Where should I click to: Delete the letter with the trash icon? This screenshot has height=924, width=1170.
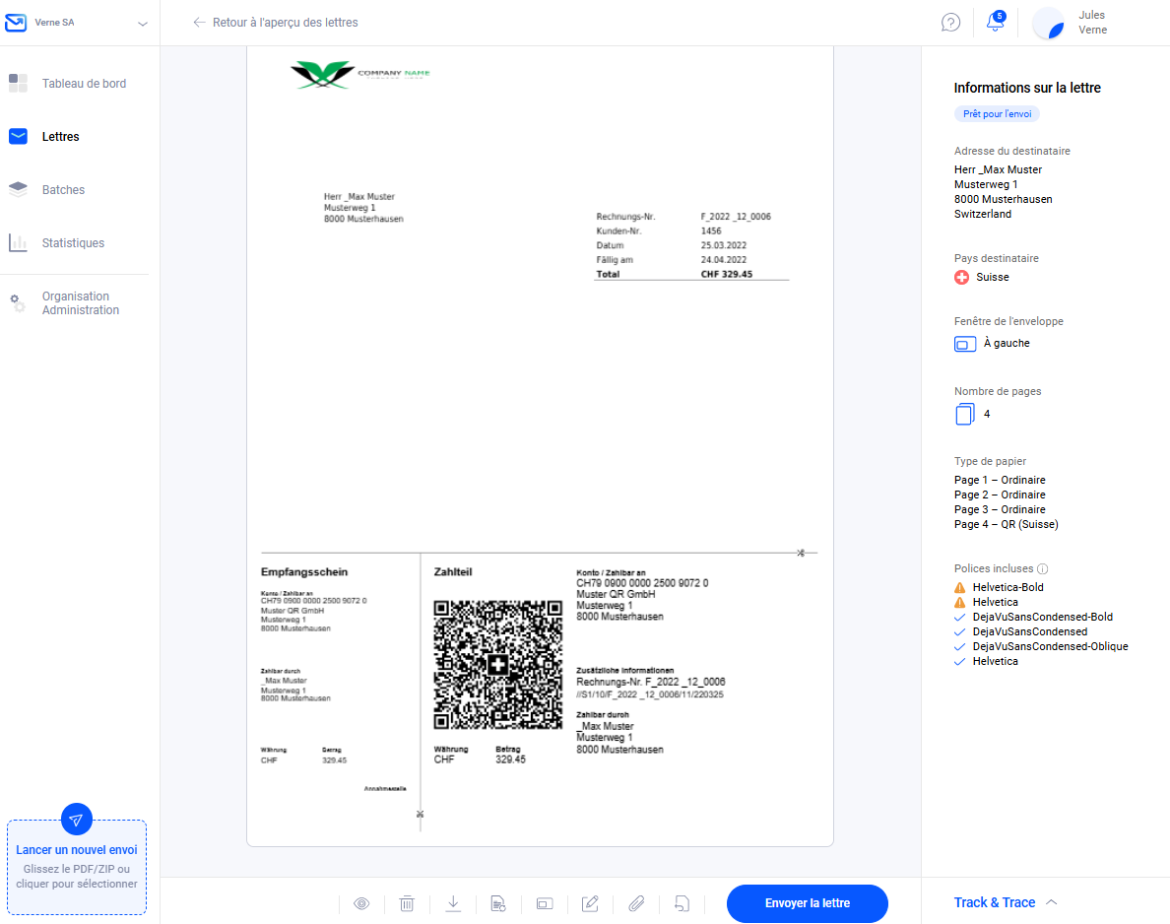click(407, 903)
